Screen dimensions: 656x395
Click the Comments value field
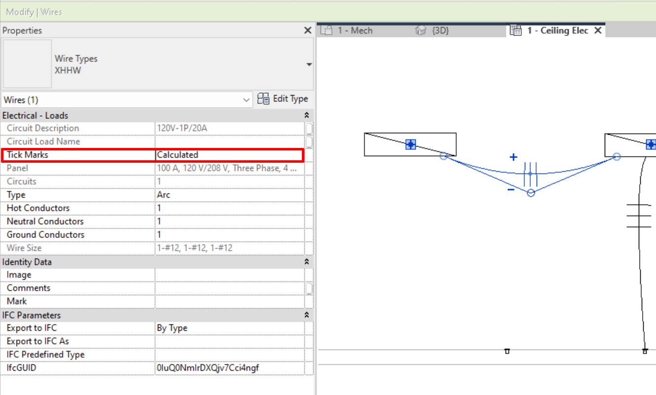(229, 288)
